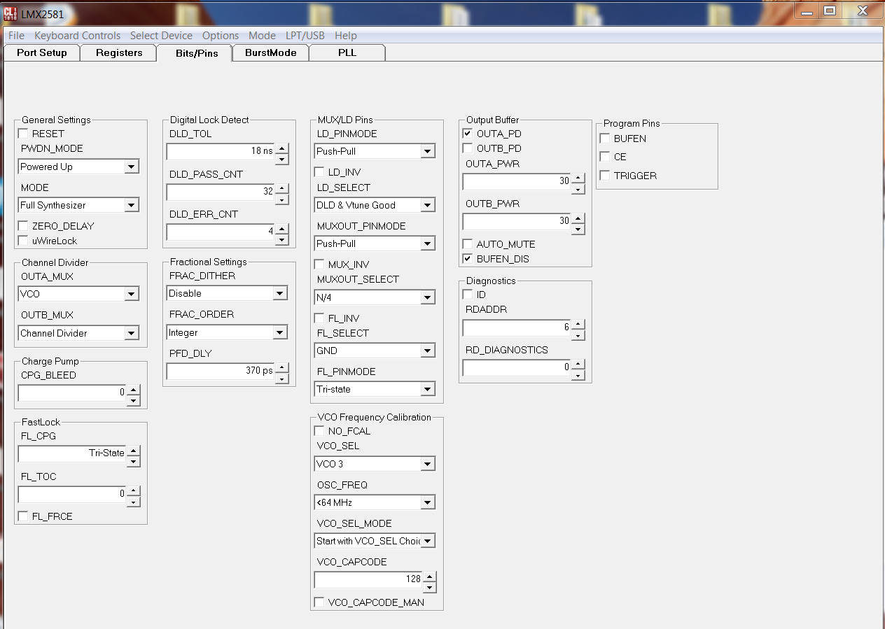Screen dimensions: 885x629
Task: Open the MUXOUT_SELECT dropdown
Action: (428, 297)
